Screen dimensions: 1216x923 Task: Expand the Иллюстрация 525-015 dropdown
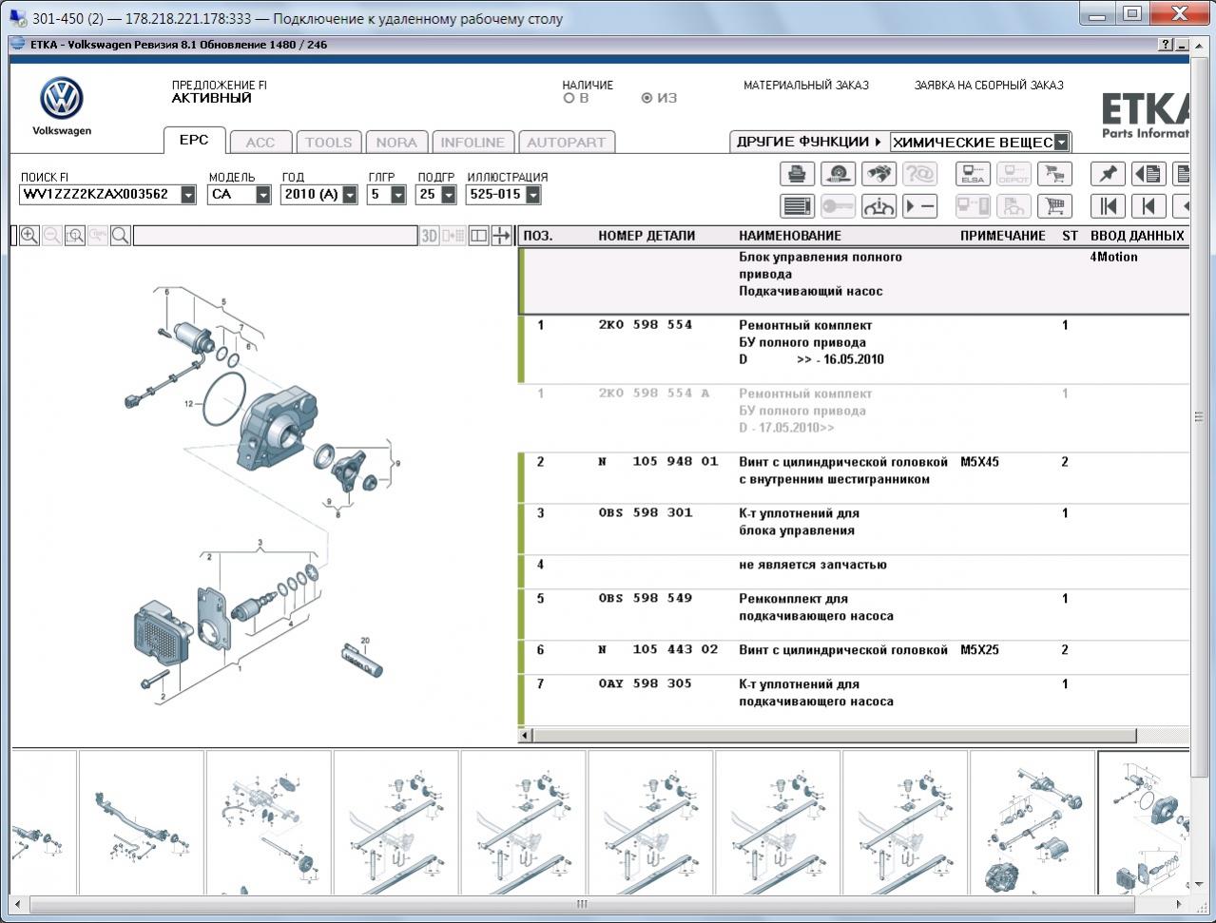coord(532,195)
